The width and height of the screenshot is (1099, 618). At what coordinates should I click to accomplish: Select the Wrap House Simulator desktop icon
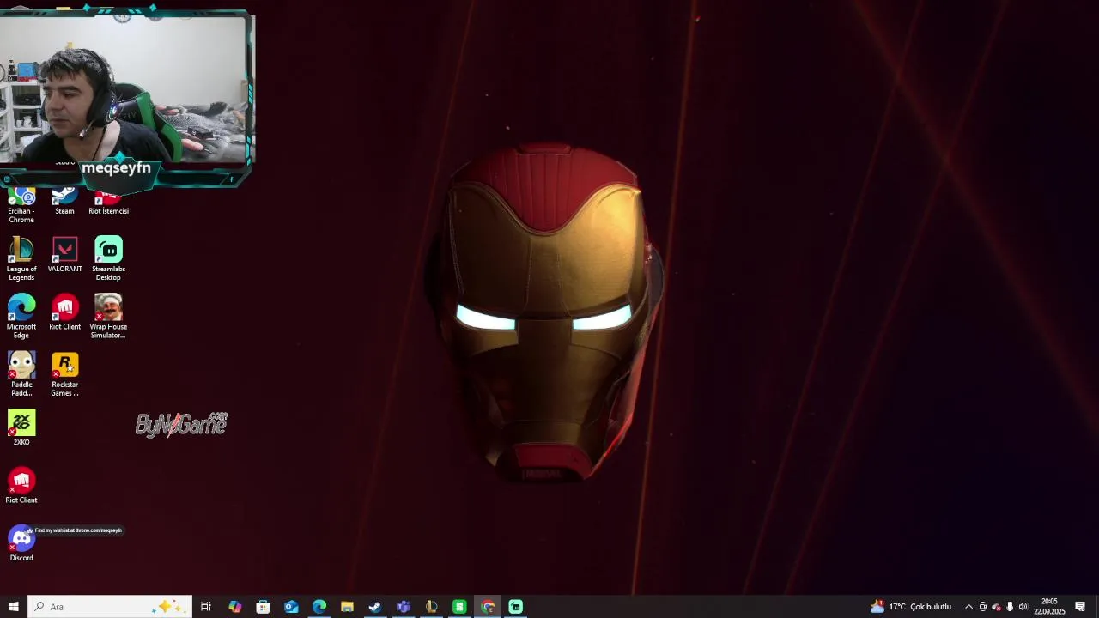click(x=108, y=317)
